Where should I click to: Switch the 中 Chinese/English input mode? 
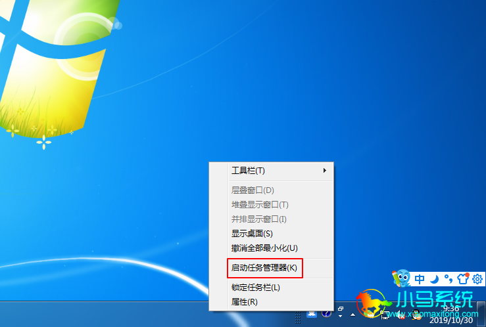tap(420, 279)
